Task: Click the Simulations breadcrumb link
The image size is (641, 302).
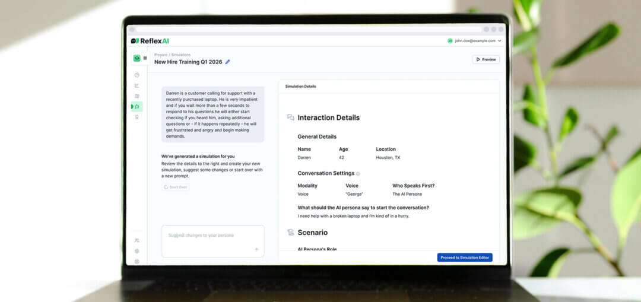Action: coord(181,55)
